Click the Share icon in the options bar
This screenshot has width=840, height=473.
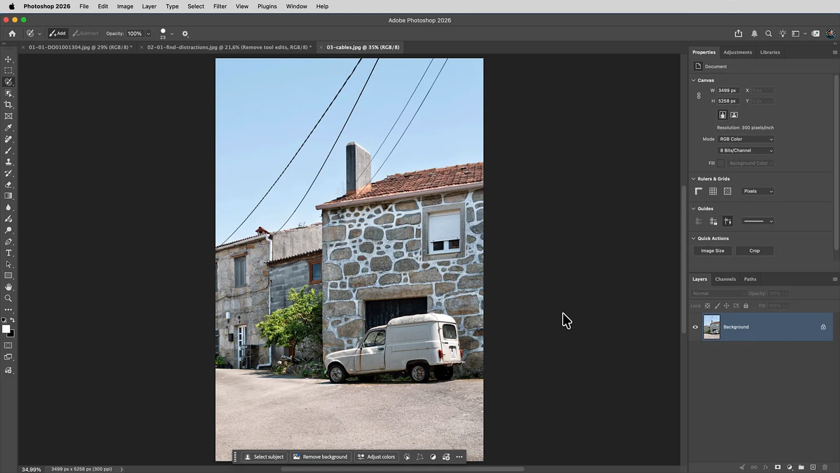pyautogui.click(x=739, y=34)
